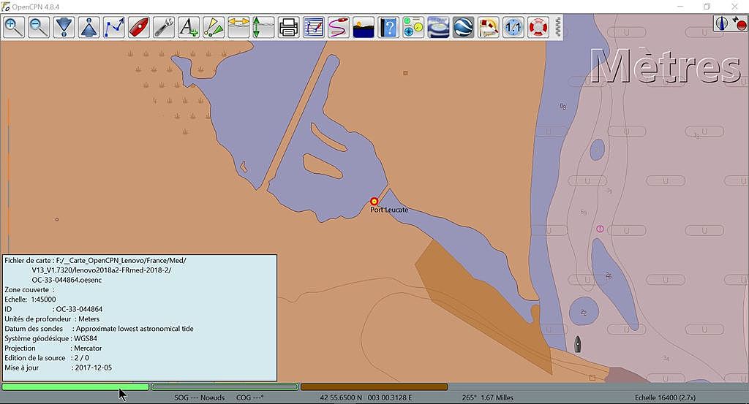The height and width of the screenshot is (404, 749).
Task: Click the windsock flag plugin icon
Action: click(488, 27)
